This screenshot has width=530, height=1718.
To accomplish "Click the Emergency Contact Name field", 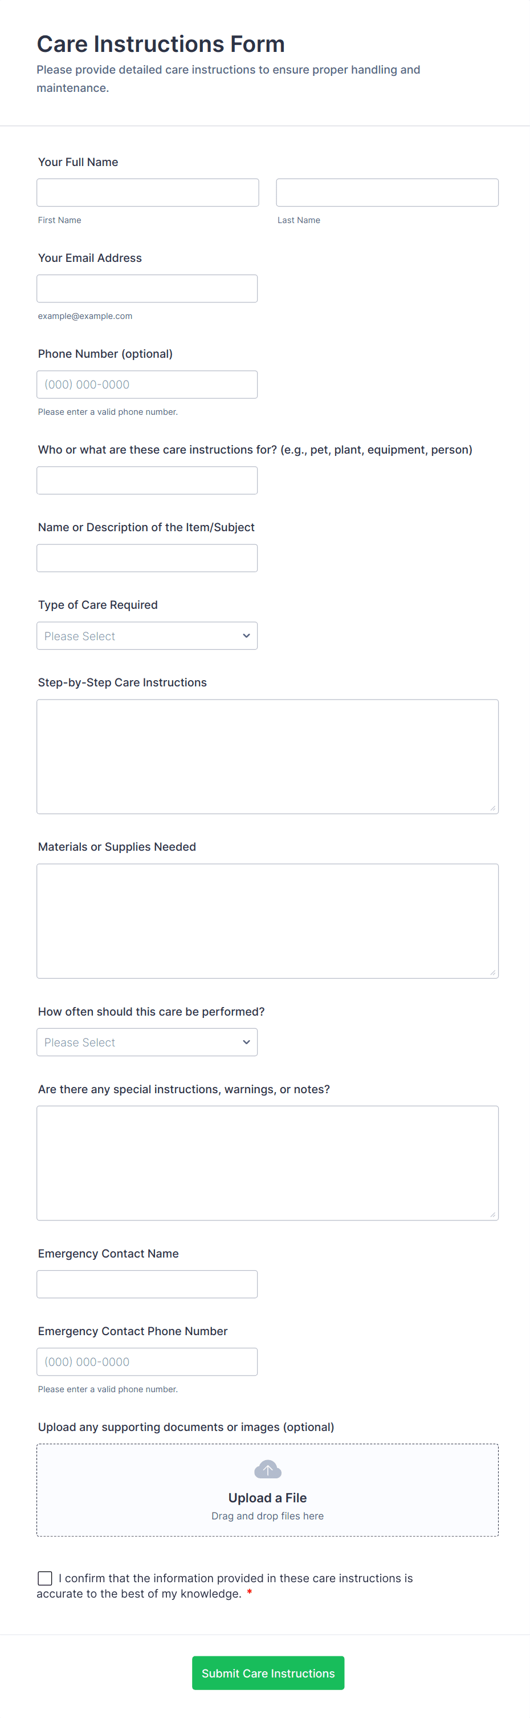I will pyautogui.click(x=146, y=1284).
